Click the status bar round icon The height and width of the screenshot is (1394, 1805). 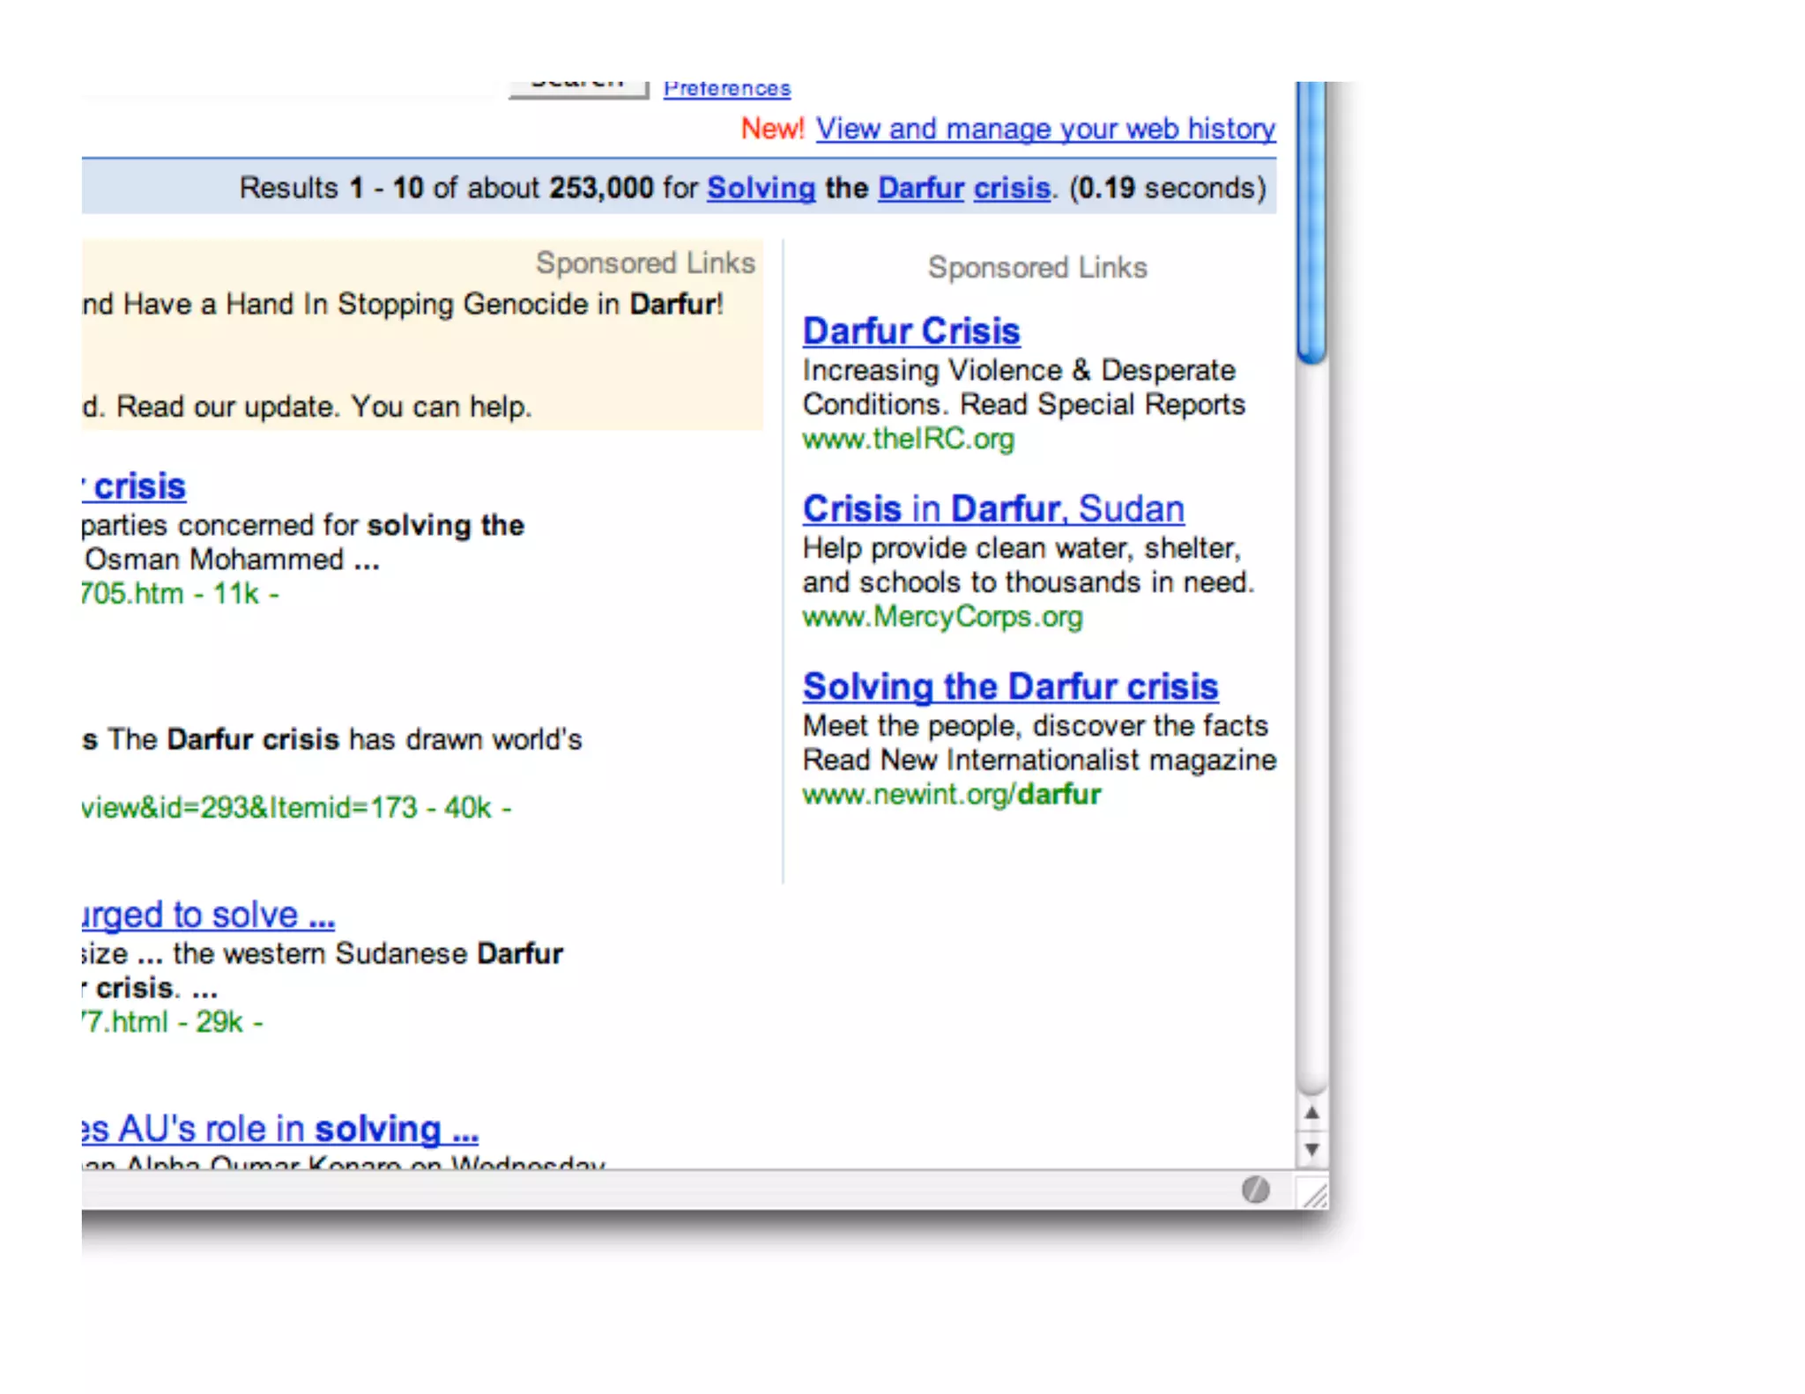pos(1255,1190)
